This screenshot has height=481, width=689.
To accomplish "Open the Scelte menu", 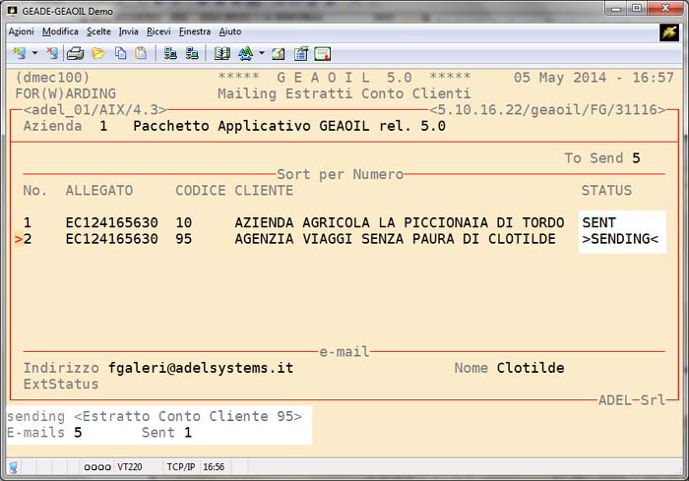I will [x=98, y=31].
